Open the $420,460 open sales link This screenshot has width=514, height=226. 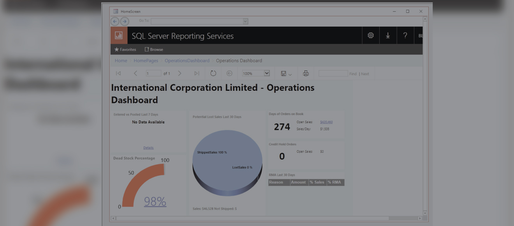pyautogui.click(x=326, y=122)
